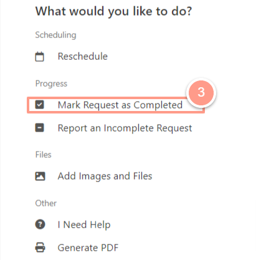Click the checkmark icon for Mark Request as Completed
The width and height of the screenshot is (256, 260).
39,105
